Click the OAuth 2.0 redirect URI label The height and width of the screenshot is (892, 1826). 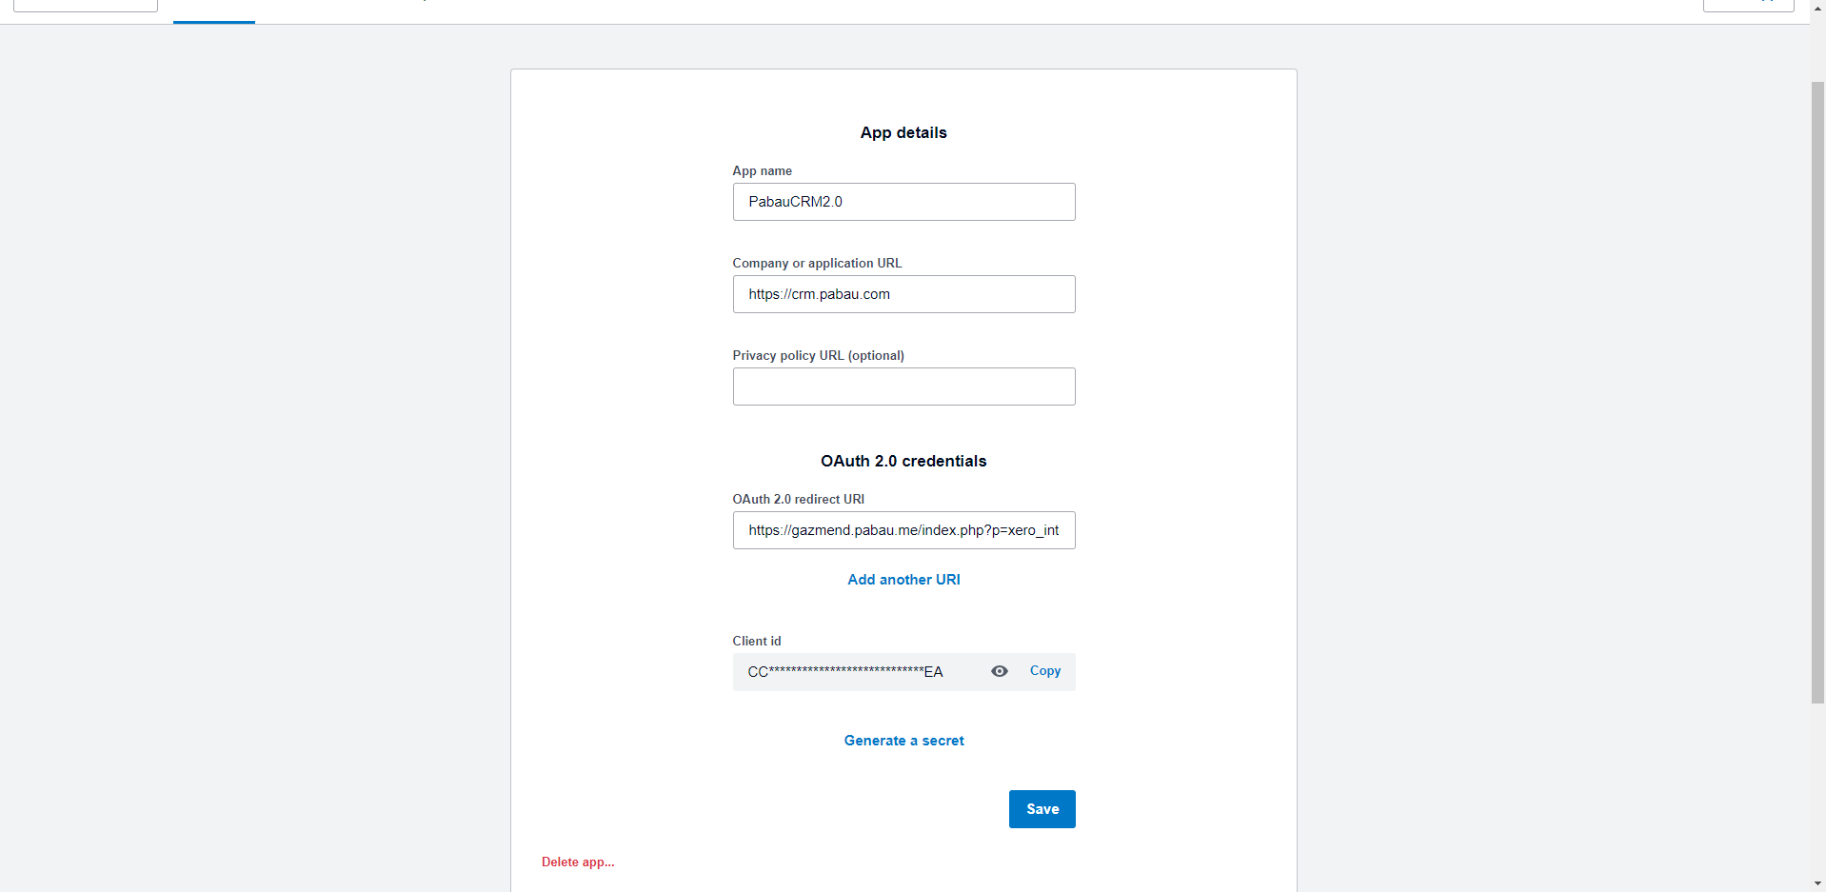pyautogui.click(x=798, y=500)
